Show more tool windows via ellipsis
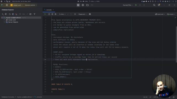The width and height of the screenshot is (177, 99). 92,5
